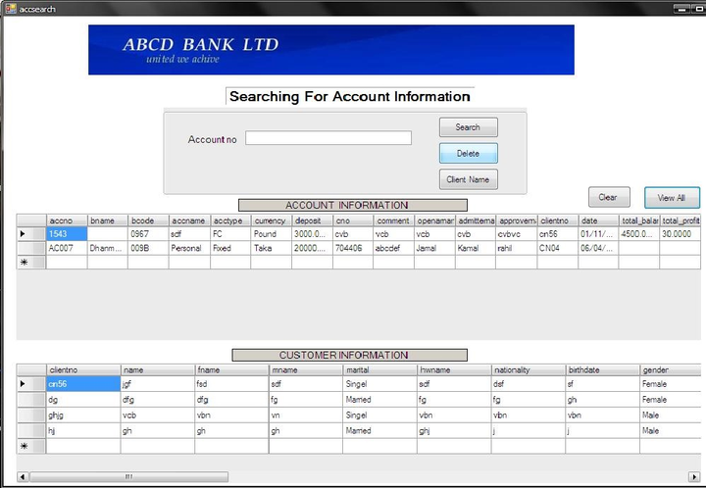Click right arrow of horizontal scrollbar
Screen dimensions: 706x488
pyautogui.click(x=694, y=477)
